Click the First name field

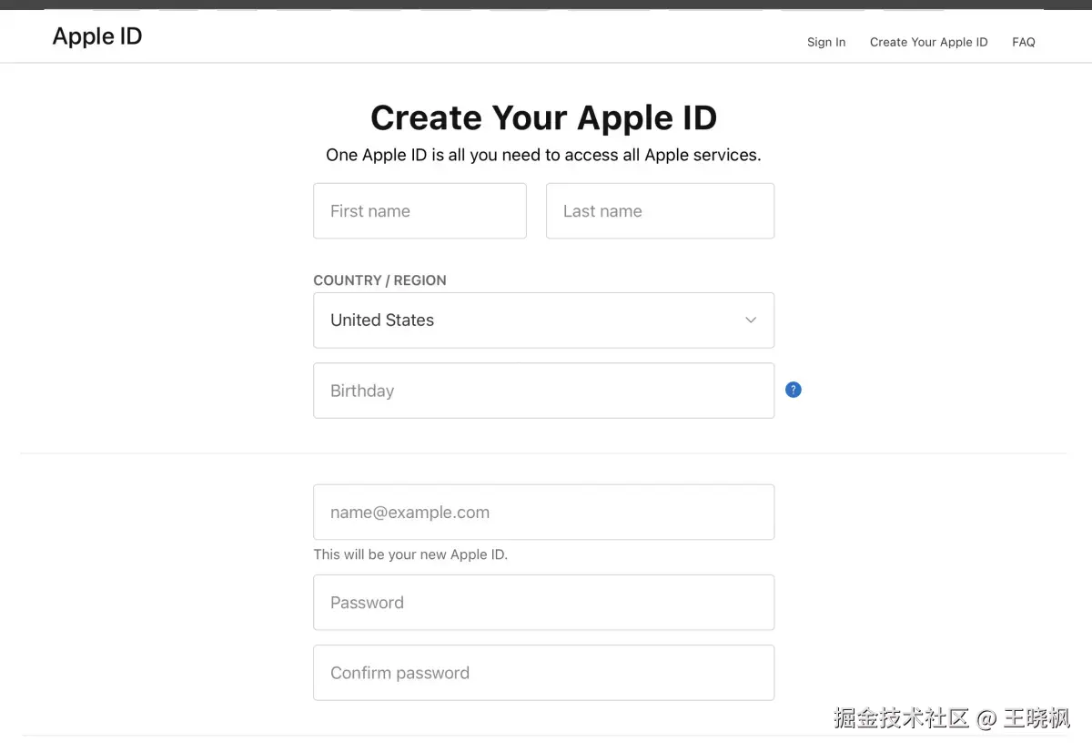pos(420,211)
